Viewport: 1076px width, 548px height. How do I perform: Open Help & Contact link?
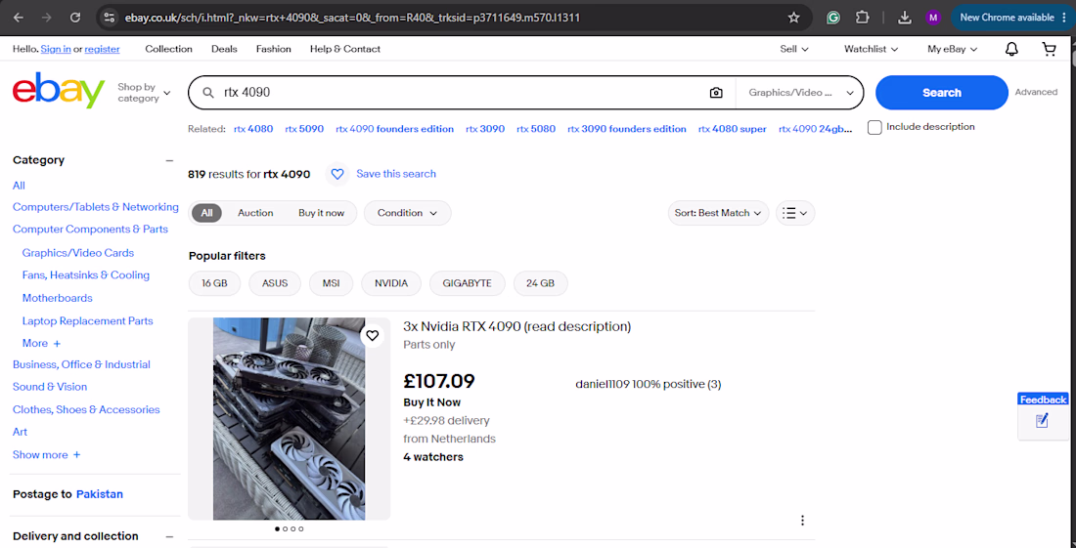[345, 49]
